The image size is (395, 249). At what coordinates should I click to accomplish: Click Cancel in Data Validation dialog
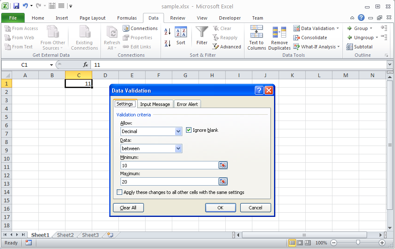[x=255, y=207]
